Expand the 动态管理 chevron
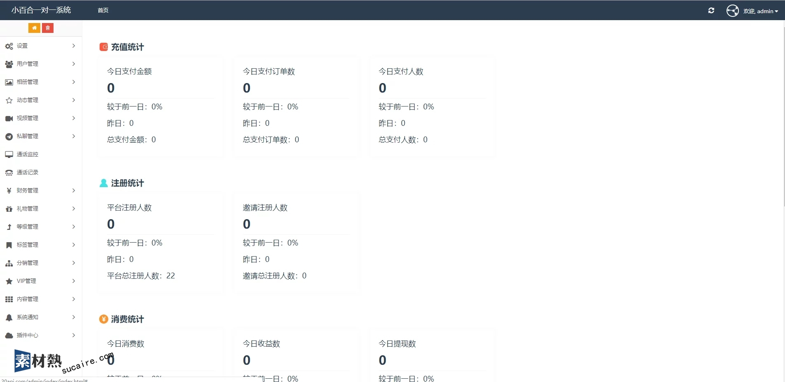This screenshot has width=785, height=382. pyautogui.click(x=74, y=100)
